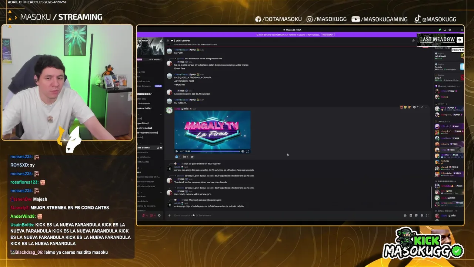Click add reaction smiley in message hover bar
Image resolution: width=474 pixels, height=267 pixels.
click(414, 107)
